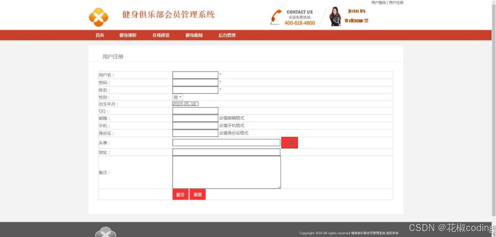Click the 健身俱乐部会员管理系统 site title

pyautogui.click(x=168, y=14)
